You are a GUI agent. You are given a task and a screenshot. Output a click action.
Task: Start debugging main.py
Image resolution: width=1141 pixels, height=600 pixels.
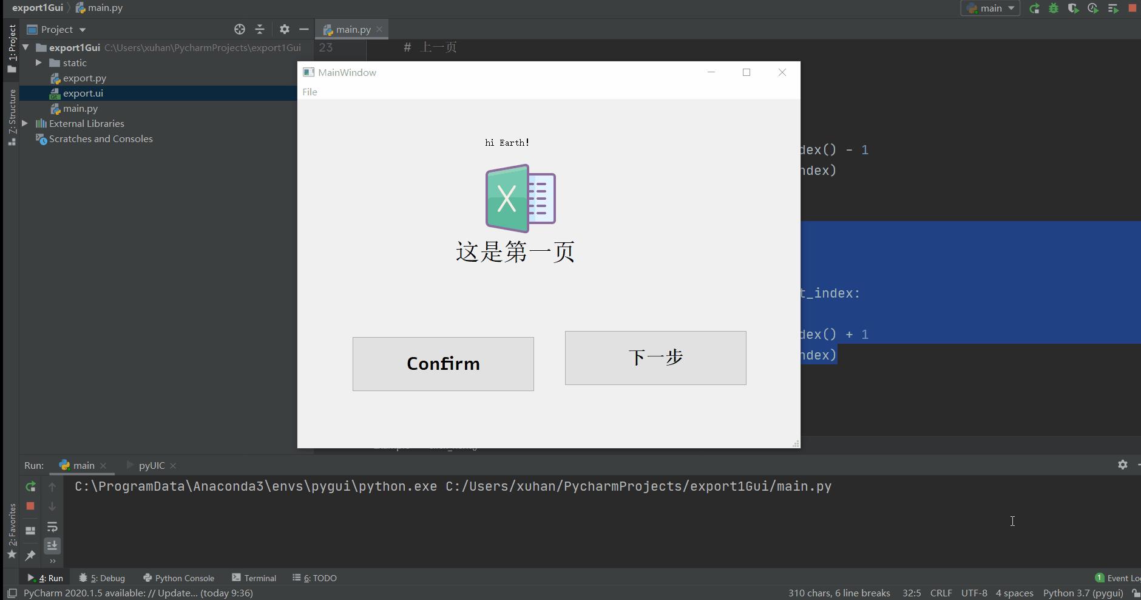[1054, 8]
